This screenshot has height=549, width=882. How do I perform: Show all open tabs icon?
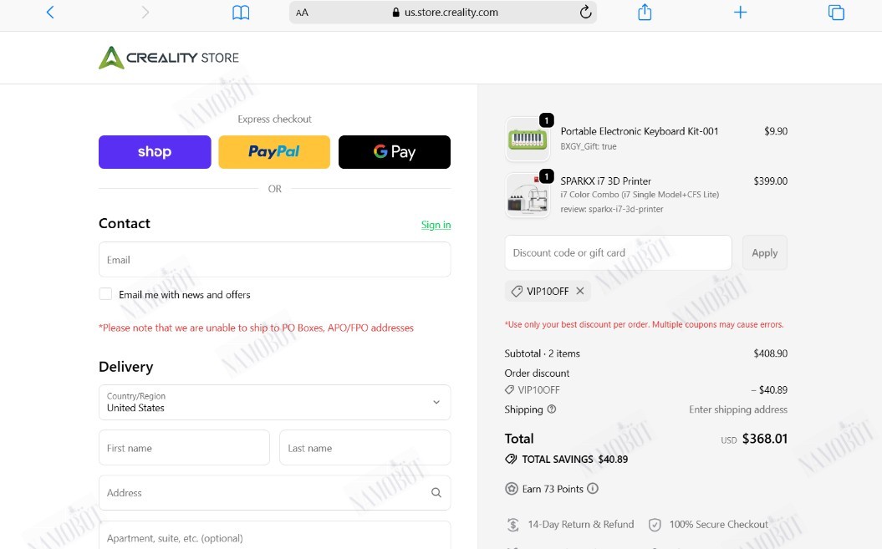(x=836, y=13)
